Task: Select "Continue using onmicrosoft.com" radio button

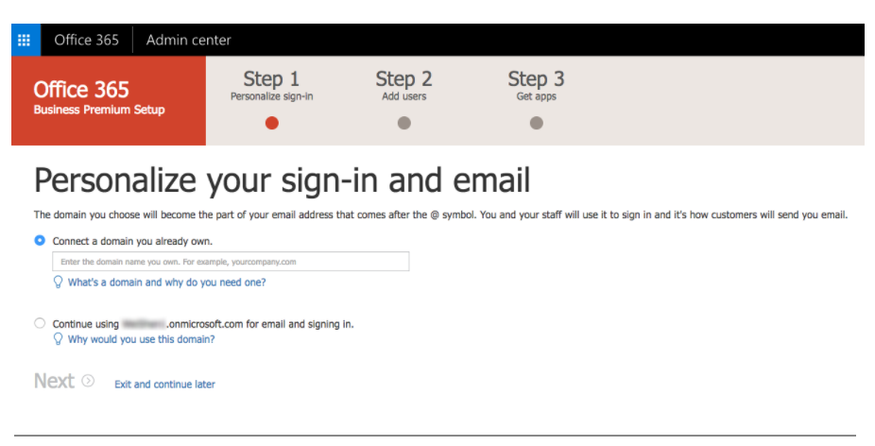Action: [x=40, y=323]
